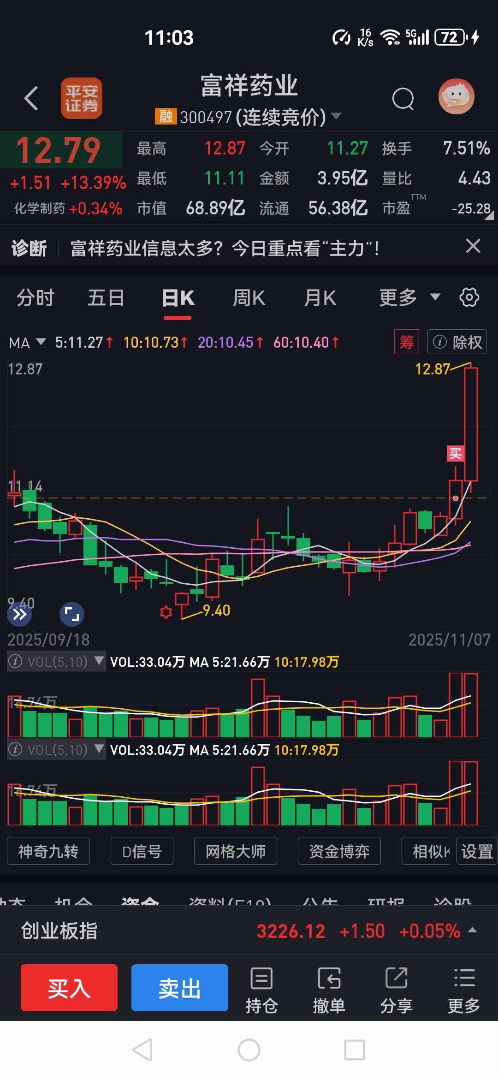The height and width of the screenshot is (1079, 498).
Task: Tap Android back navigation button
Action: coord(142,1050)
